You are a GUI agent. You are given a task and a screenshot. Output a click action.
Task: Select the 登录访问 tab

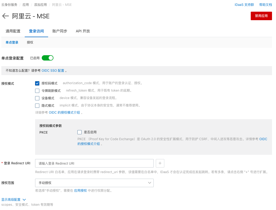pyautogui.click(x=36, y=31)
